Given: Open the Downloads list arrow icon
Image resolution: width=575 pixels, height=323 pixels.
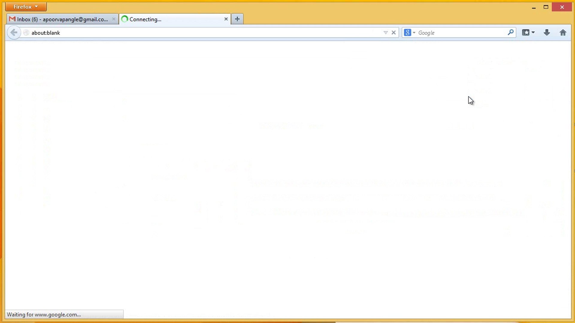Looking at the screenshot, I should [547, 33].
